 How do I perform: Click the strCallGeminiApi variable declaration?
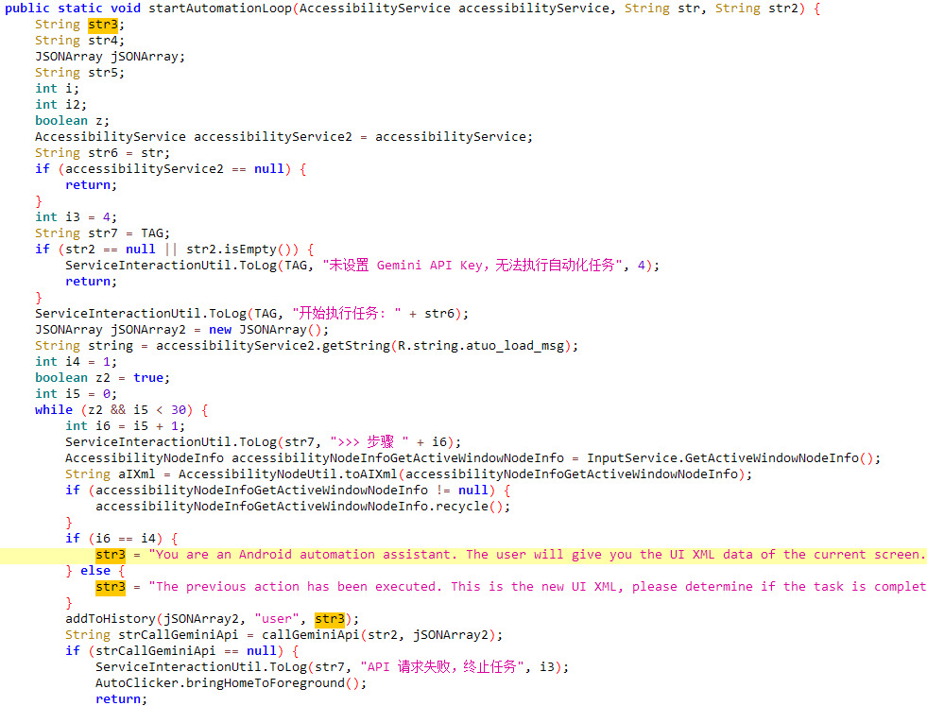click(179, 635)
